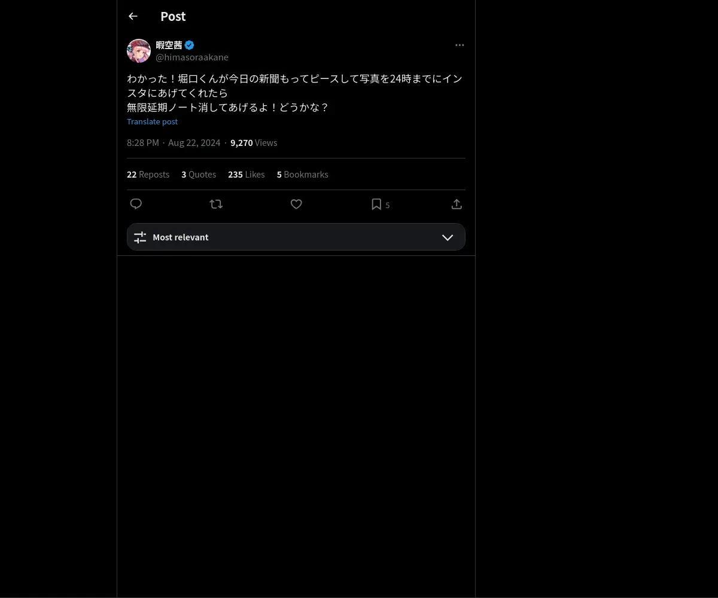The width and height of the screenshot is (718, 598).
Task: Share the post via the upload arrow icon
Action: (x=457, y=204)
